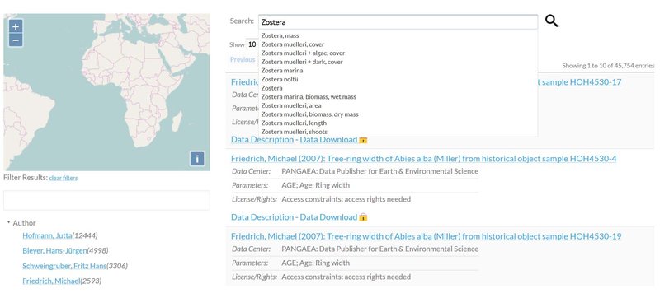Viewport: 660px width, 307px height.
Task: Click the map zoom in plus button
Action: tap(16, 26)
